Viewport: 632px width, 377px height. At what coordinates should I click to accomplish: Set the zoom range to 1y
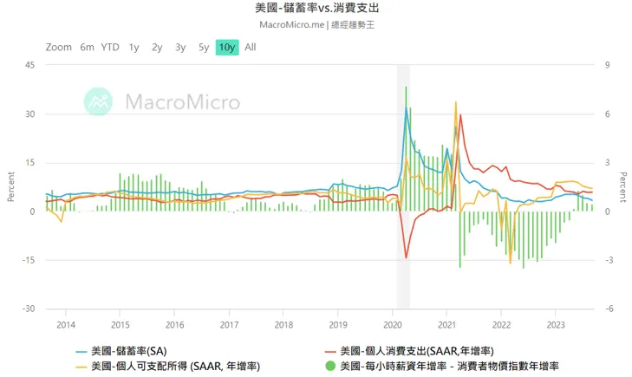click(x=134, y=48)
